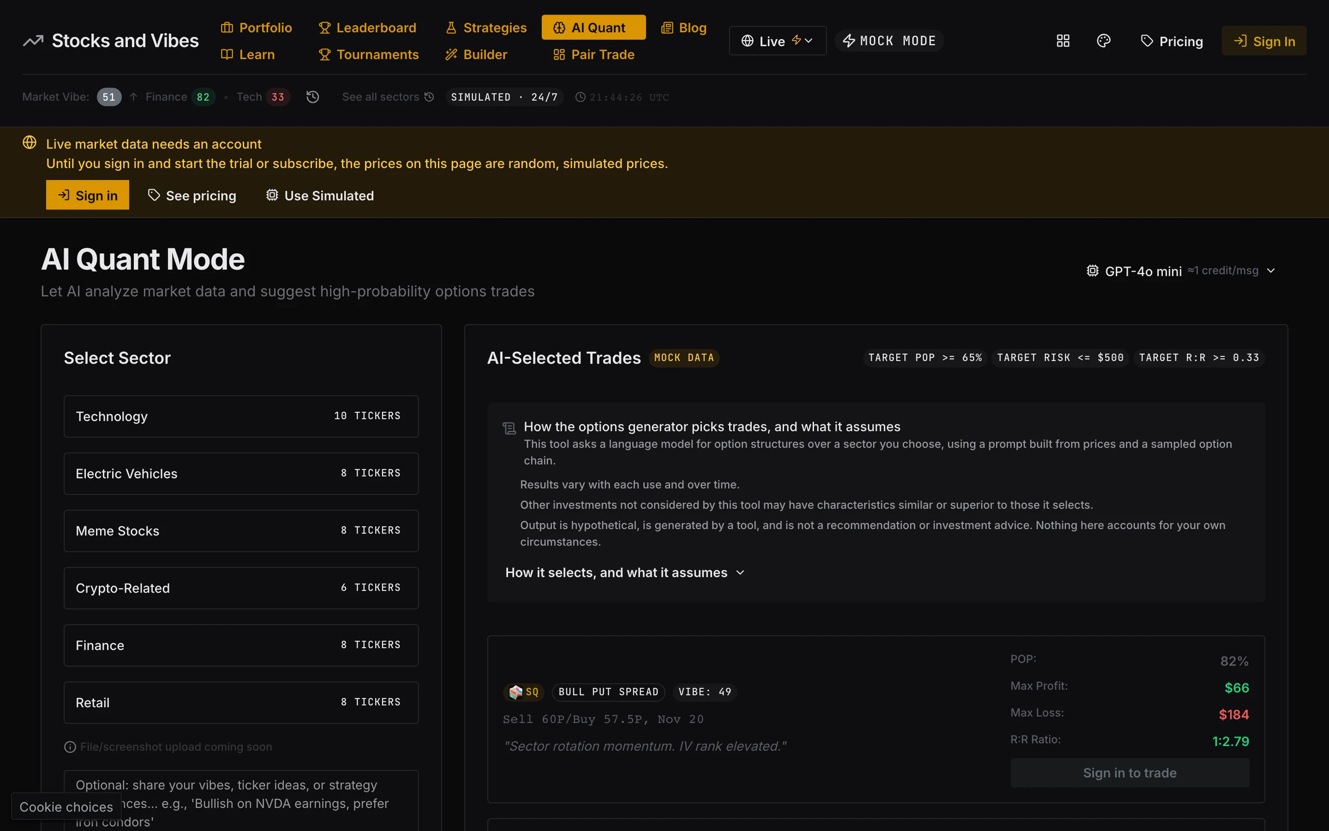
Task: Click the info icon beside upload notice
Action: pyautogui.click(x=70, y=747)
